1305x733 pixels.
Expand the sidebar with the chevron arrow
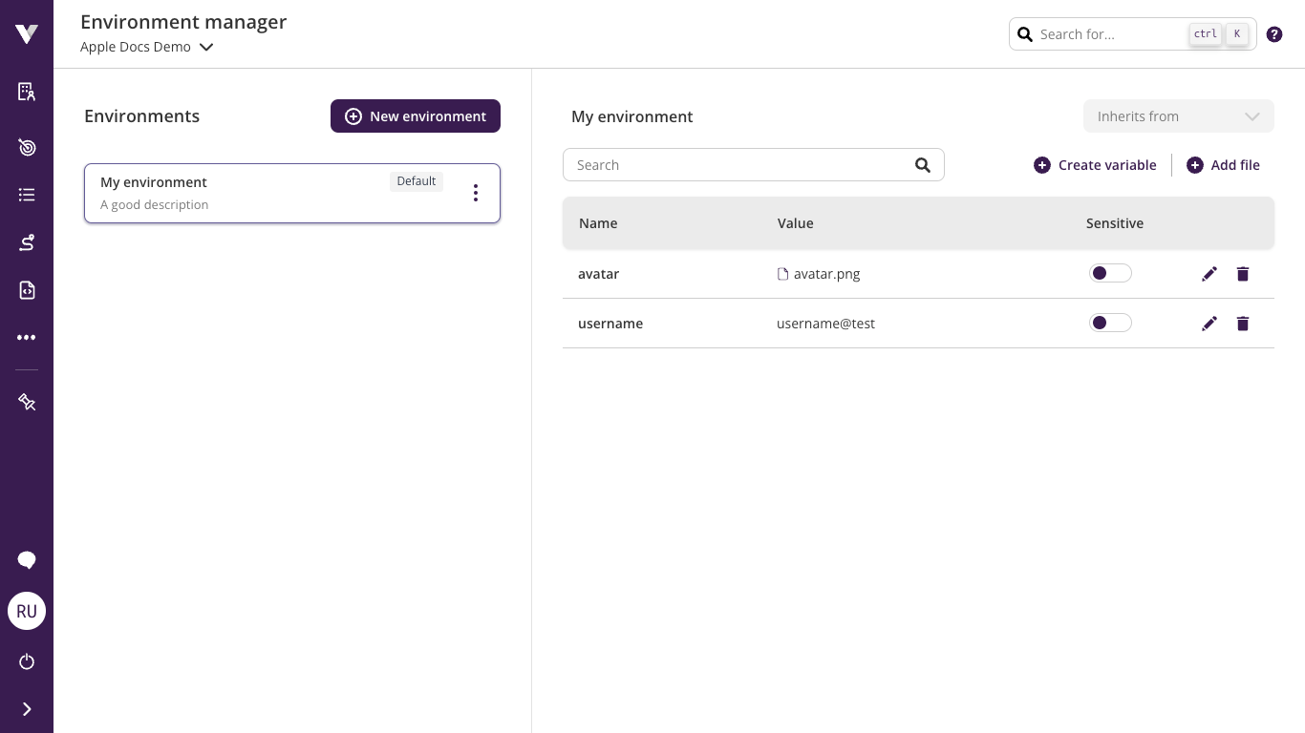coord(27,709)
